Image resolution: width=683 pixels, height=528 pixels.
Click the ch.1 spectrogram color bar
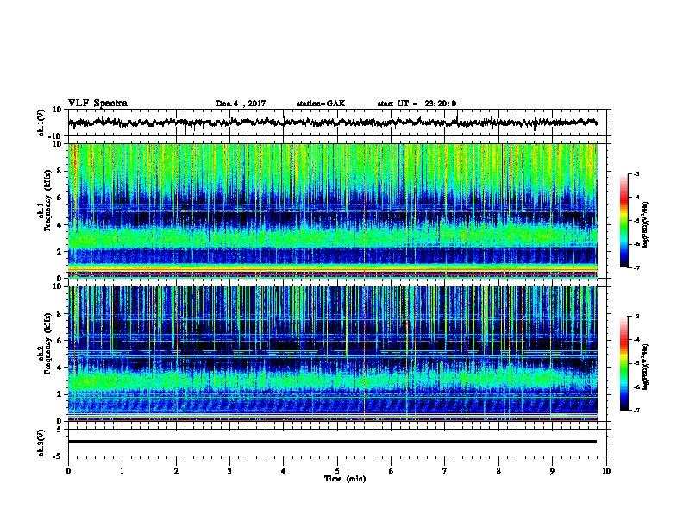click(624, 221)
